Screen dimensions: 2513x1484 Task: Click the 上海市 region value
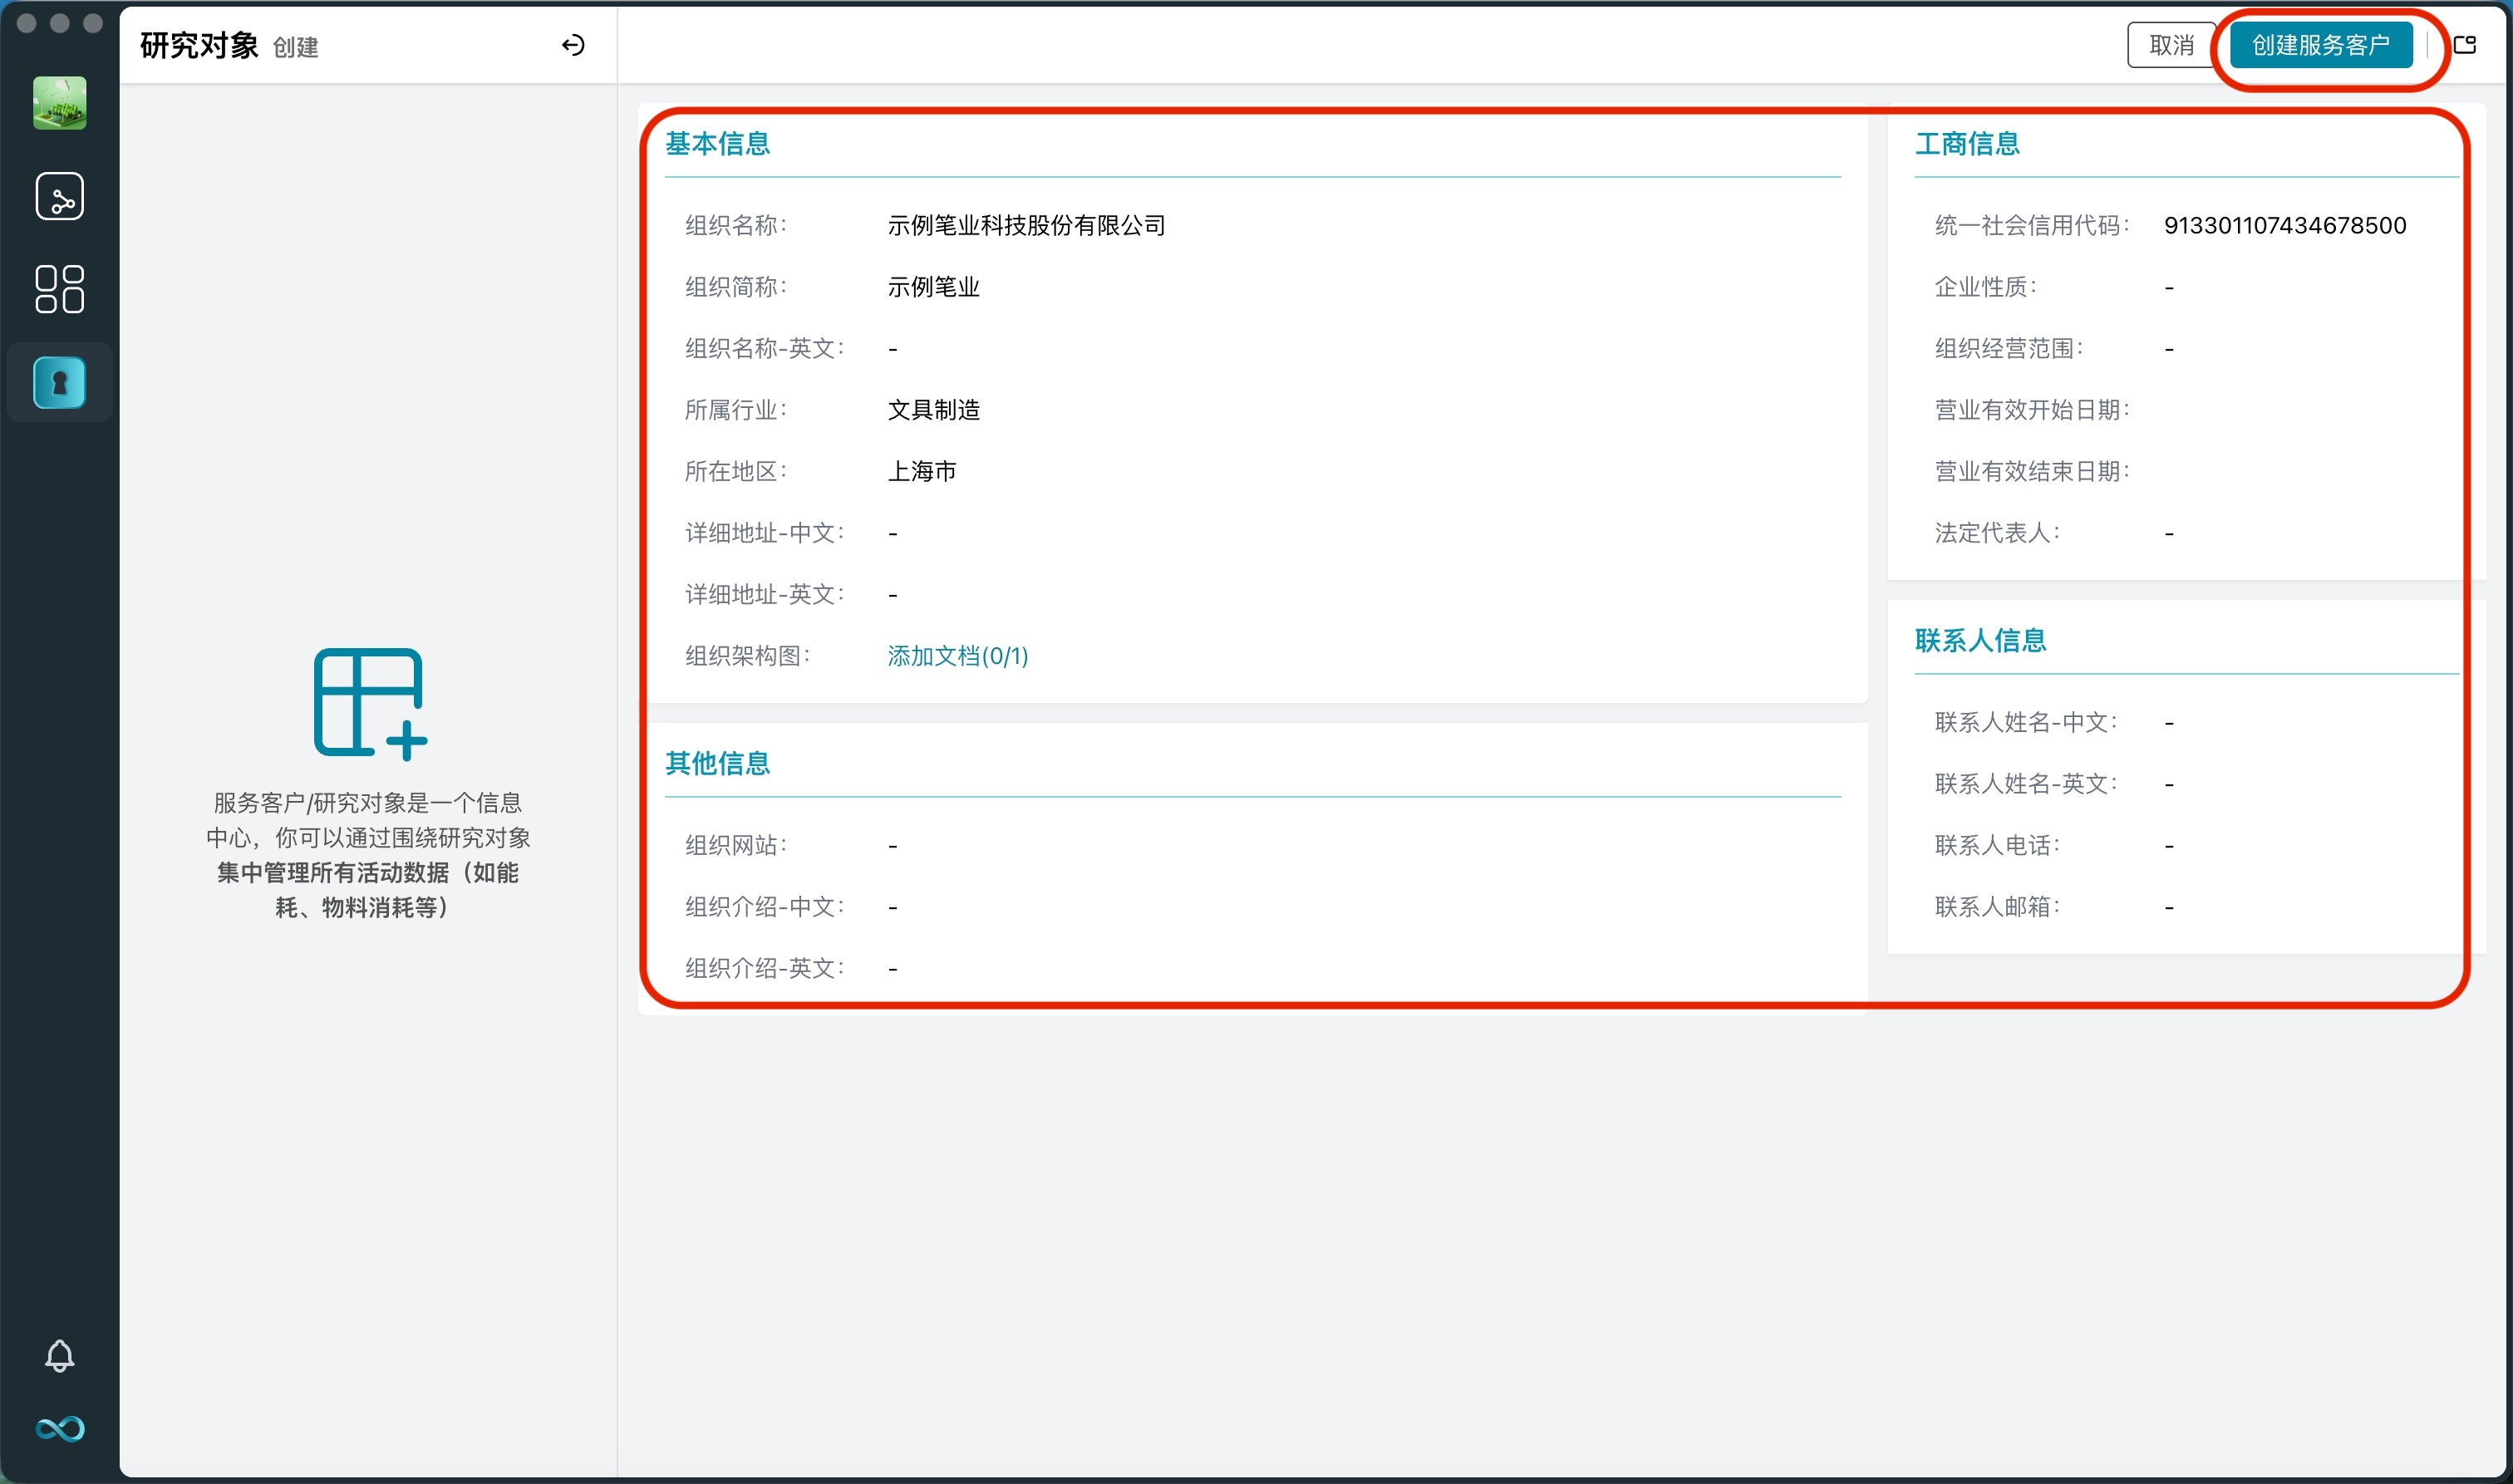pyautogui.click(x=921, y=471)
